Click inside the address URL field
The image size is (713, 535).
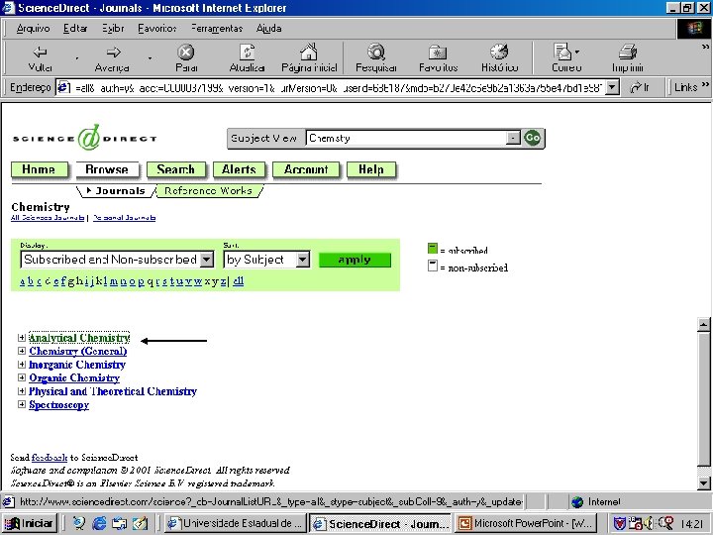coord(339,87)
